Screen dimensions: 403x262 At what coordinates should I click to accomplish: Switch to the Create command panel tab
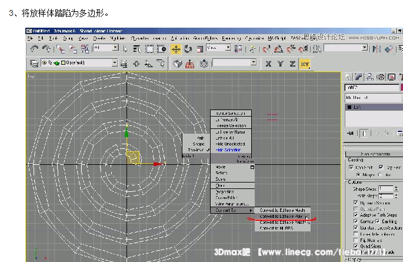(348, 77)
